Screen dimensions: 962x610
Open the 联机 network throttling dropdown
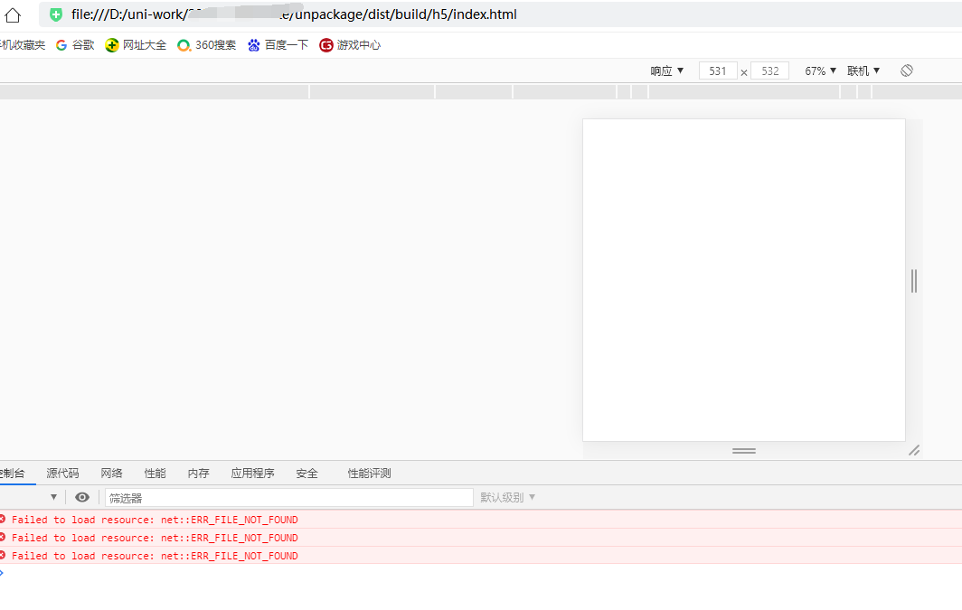coord(863,70)
